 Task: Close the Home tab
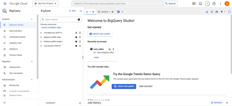coord(93,12)
